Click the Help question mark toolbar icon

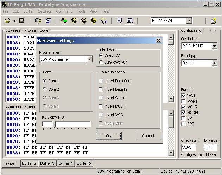click(214, 21)
